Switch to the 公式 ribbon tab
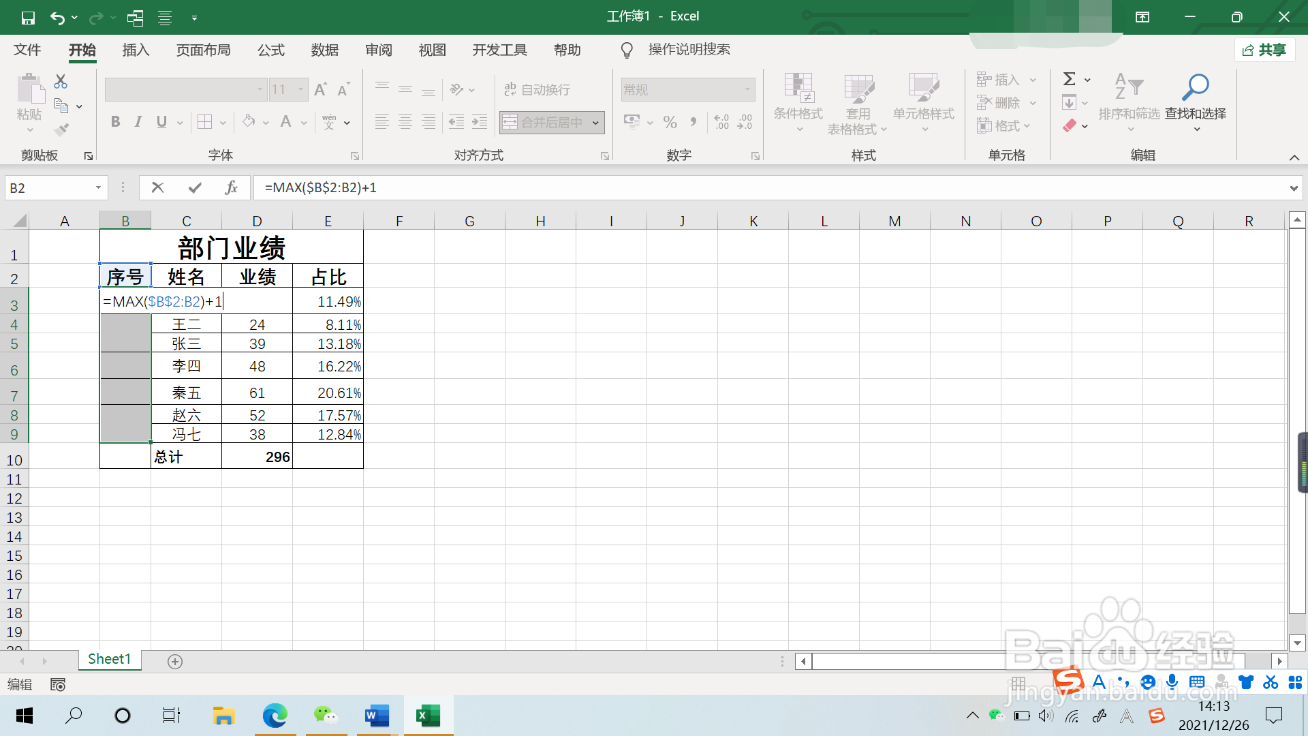The height and width of the screenshot is (736, 1308). [x=270, y=50]
